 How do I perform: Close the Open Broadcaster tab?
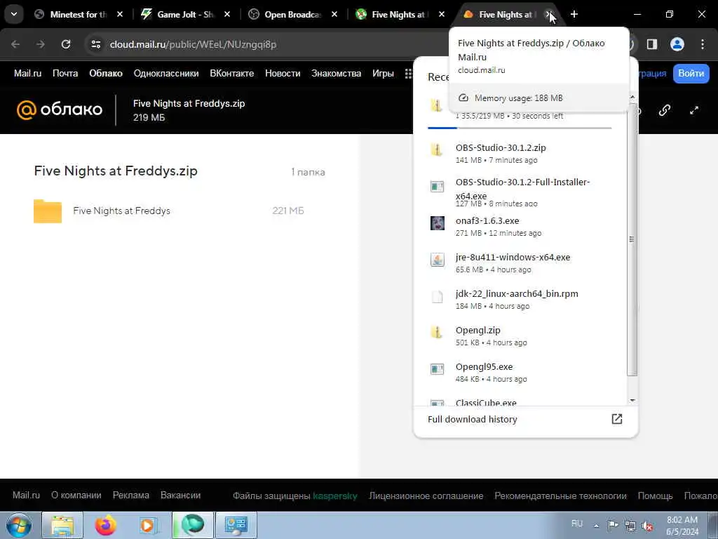[x=334, y=15]
